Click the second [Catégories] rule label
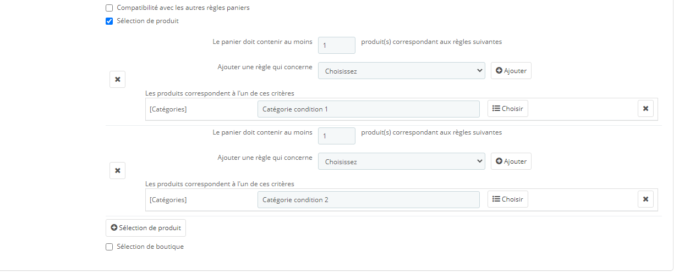Screen dimensions: 679x279 (168, 200)
